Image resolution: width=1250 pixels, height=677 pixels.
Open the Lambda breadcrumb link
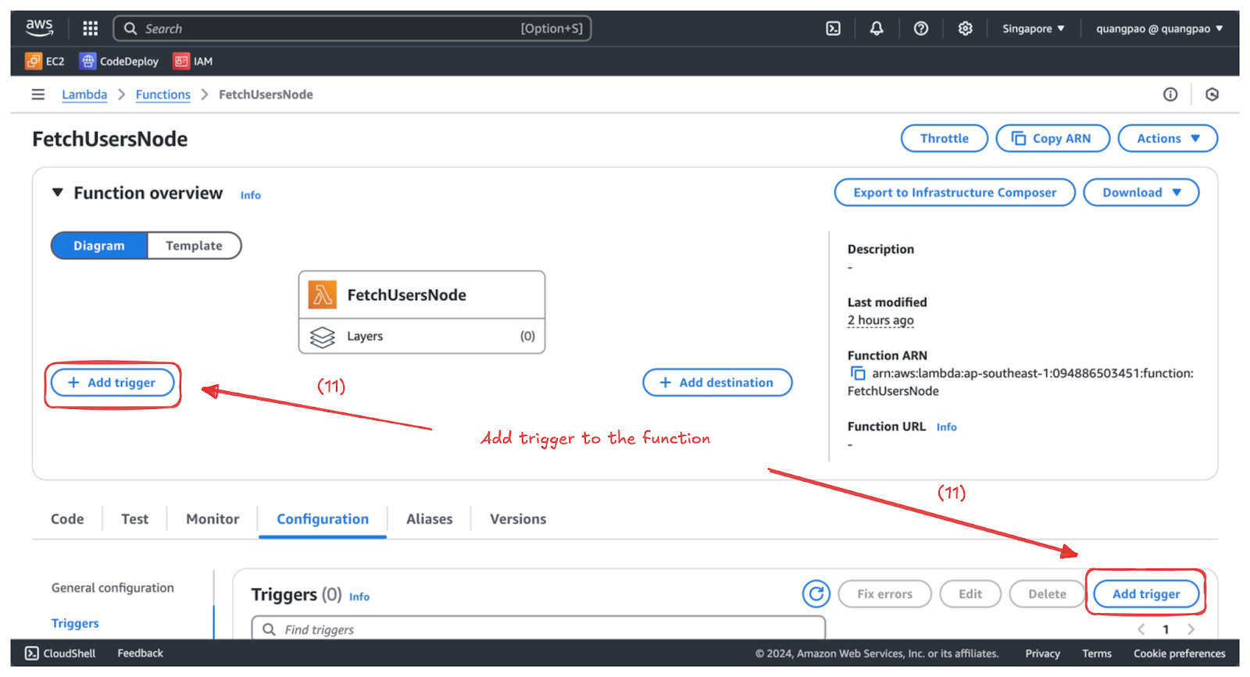point(84,94)
